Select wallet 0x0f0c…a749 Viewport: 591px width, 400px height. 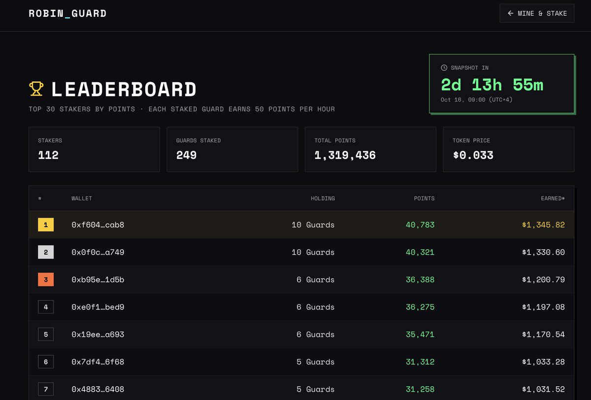click(x=98, y=252)
